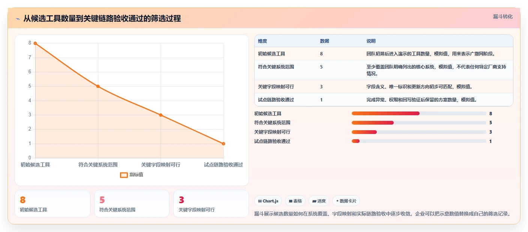Click the description starting 字段含义、唯一标识
Viewport: 528px width, 232px height.
(420, 87)
